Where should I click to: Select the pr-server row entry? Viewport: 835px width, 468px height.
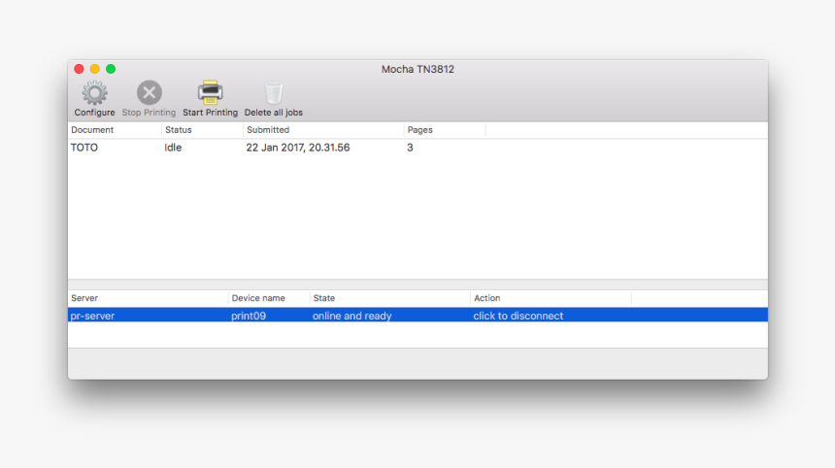[x=92, y=316]
